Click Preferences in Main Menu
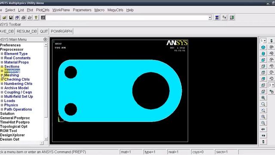The image size is (275, 155). coord(10,45)
